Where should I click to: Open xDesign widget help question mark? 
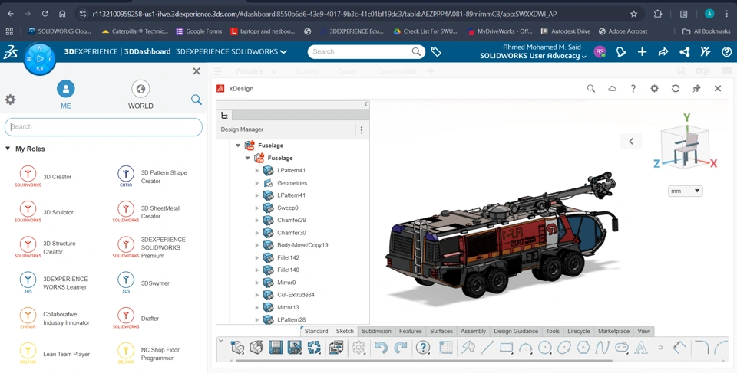[x=633, y=88]
